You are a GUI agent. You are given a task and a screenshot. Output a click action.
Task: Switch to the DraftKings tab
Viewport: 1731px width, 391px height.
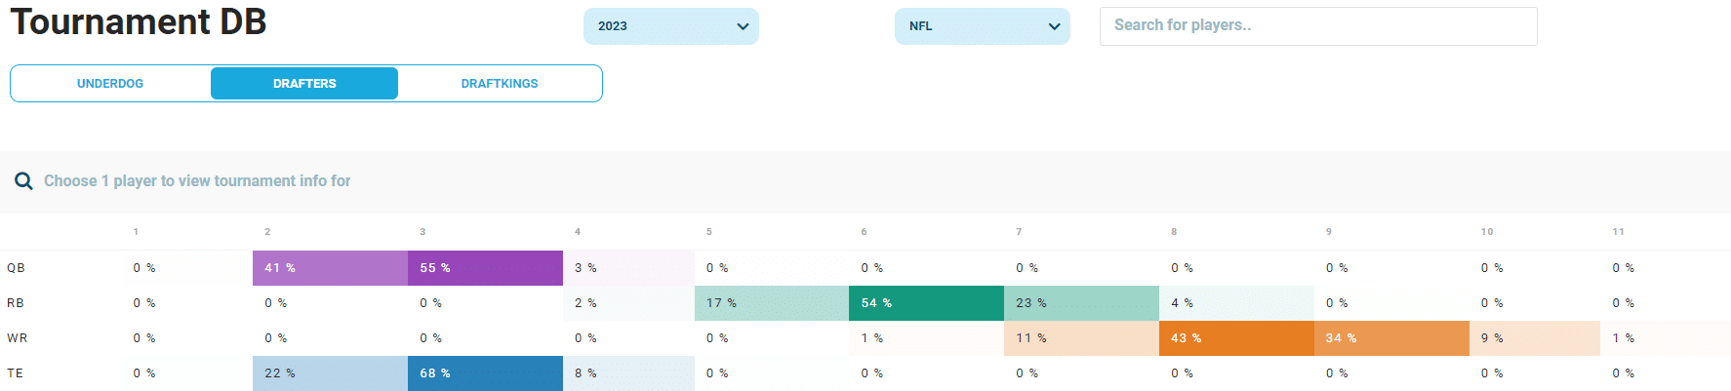pos(500,84)
